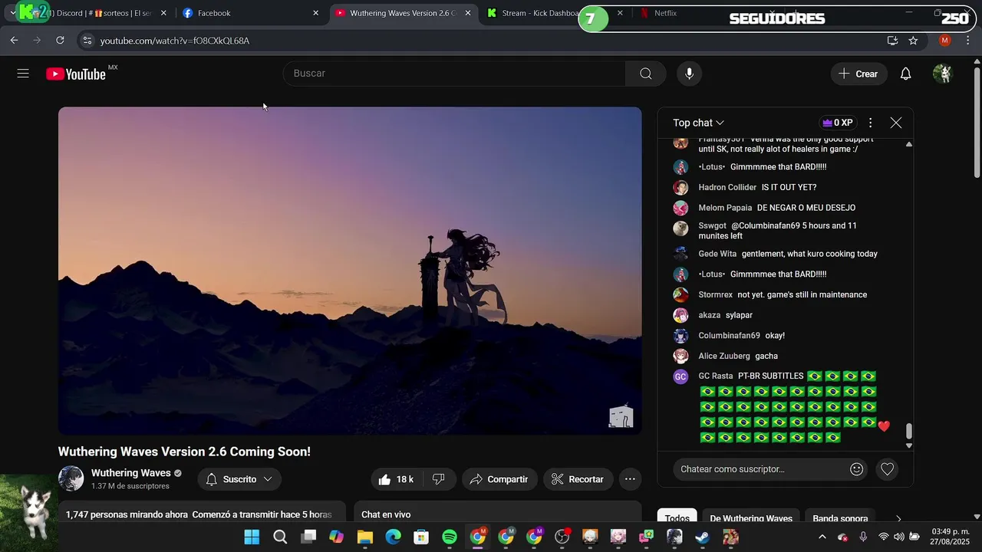Click the Buscar search field
982x552 pixels.
[x=454, y=74]
